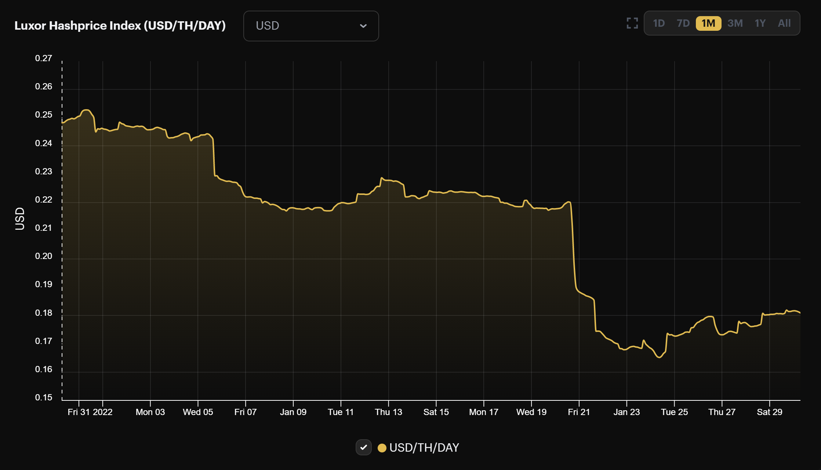Click the 0.24 y-axis value

click(x=44, y=143)
